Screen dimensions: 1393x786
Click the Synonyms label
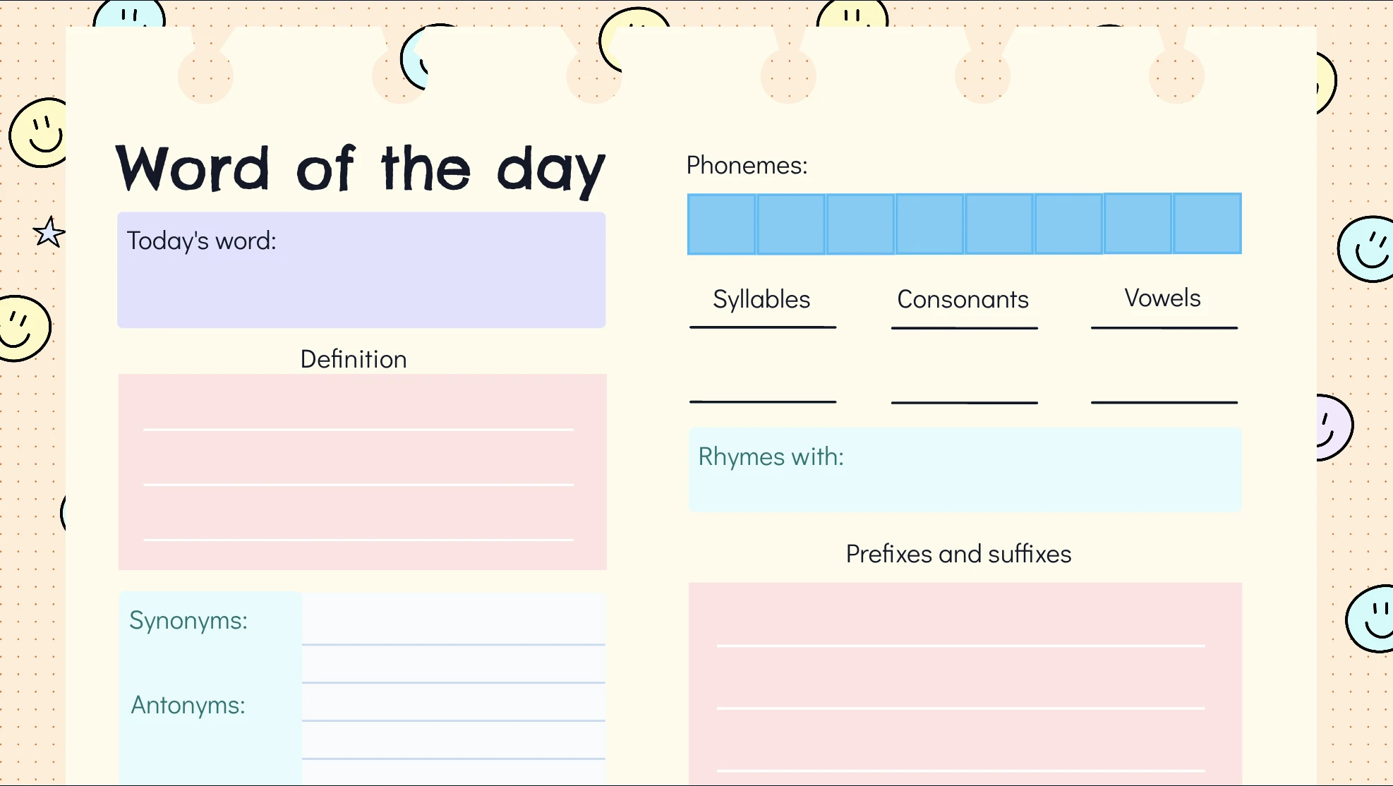[188, 621]
